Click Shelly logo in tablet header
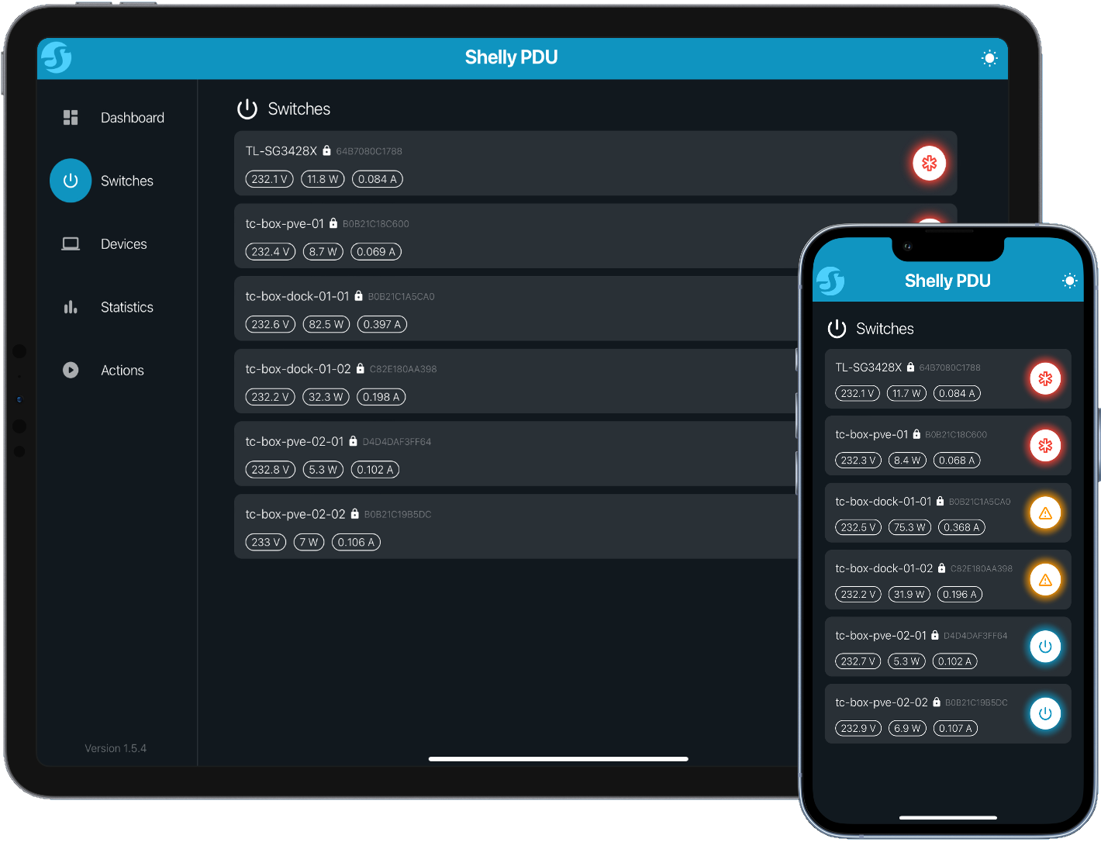 pyautogui.click(x=56, y=57)
